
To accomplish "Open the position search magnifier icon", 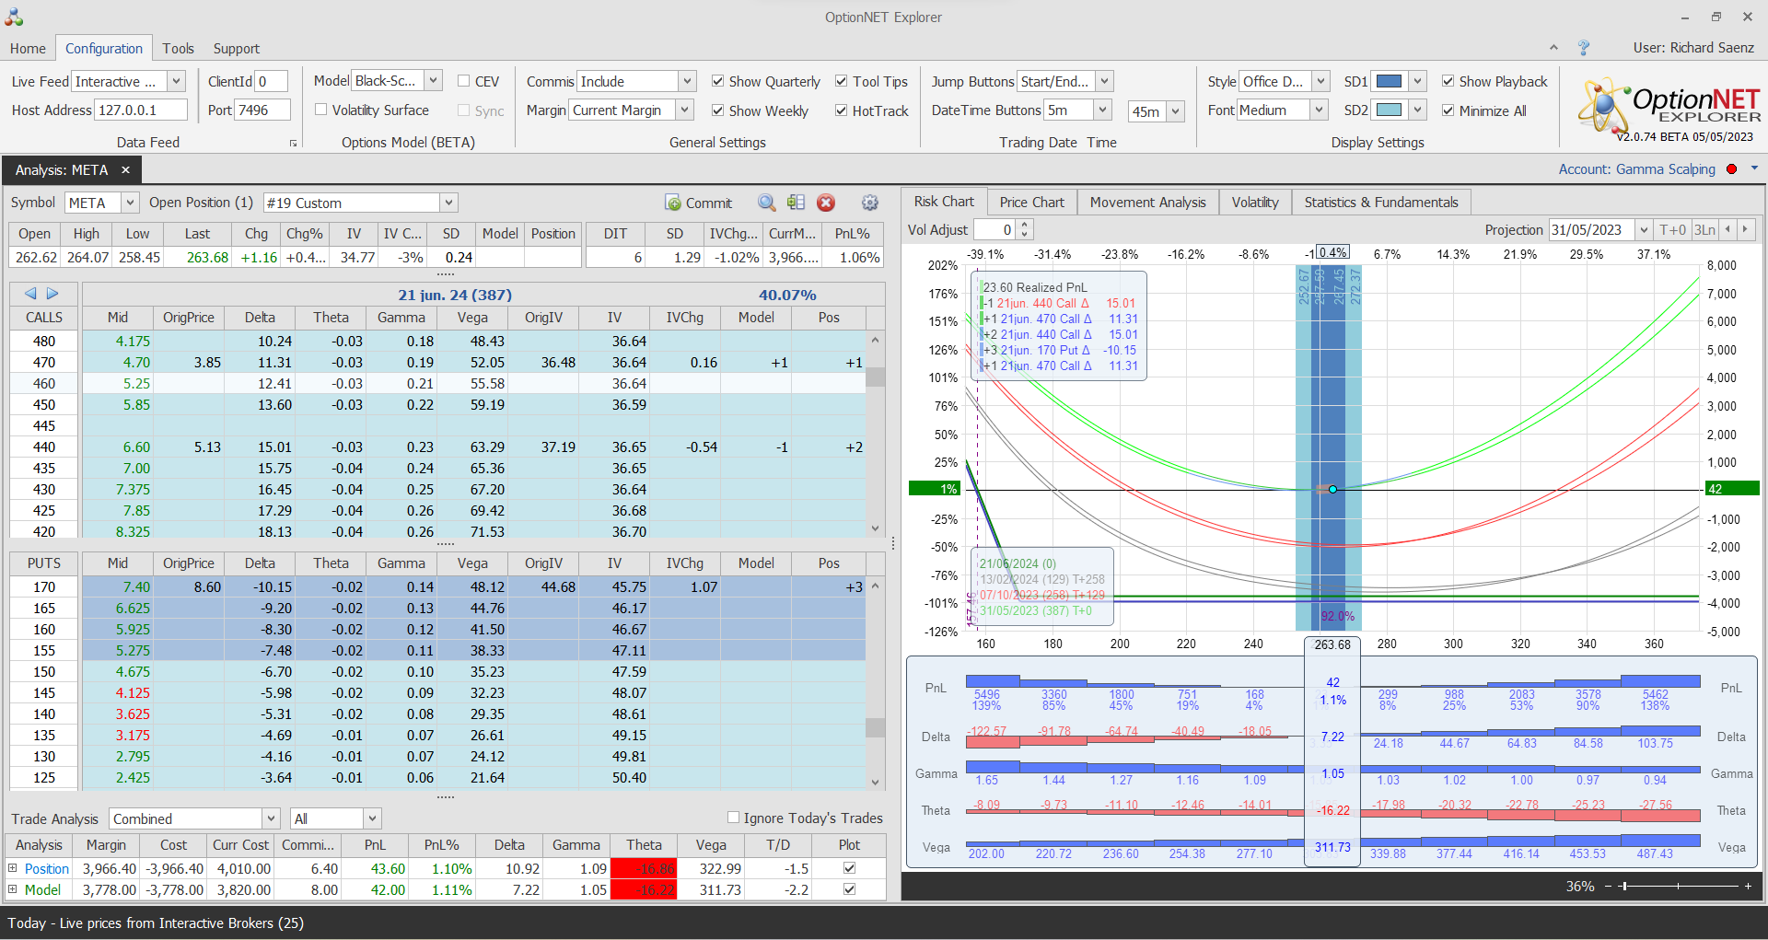I will tap(766, 203).
